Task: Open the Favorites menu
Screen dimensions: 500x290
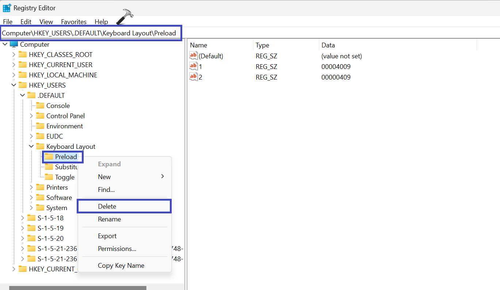Action: tap(73, 22)
